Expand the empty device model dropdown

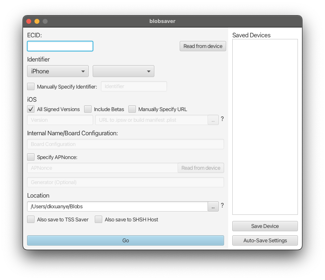(x=124, y=71)
